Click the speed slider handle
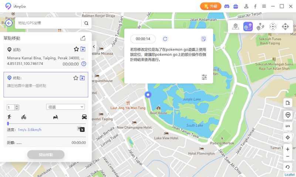The width and height of the screenshot is (296, 177). pyautogui.click(x=8, y=124)
